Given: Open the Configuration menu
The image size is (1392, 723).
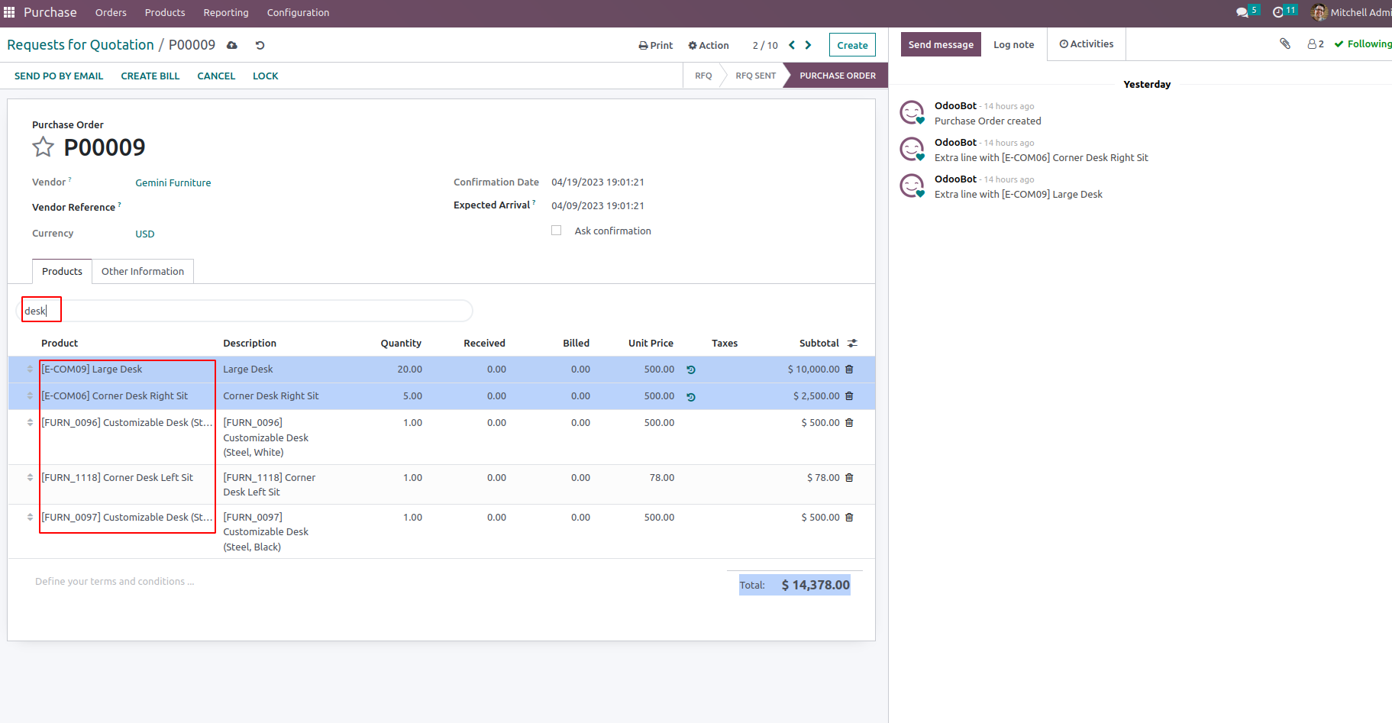Looking at the screenshot, I should [x=298, y=13].
